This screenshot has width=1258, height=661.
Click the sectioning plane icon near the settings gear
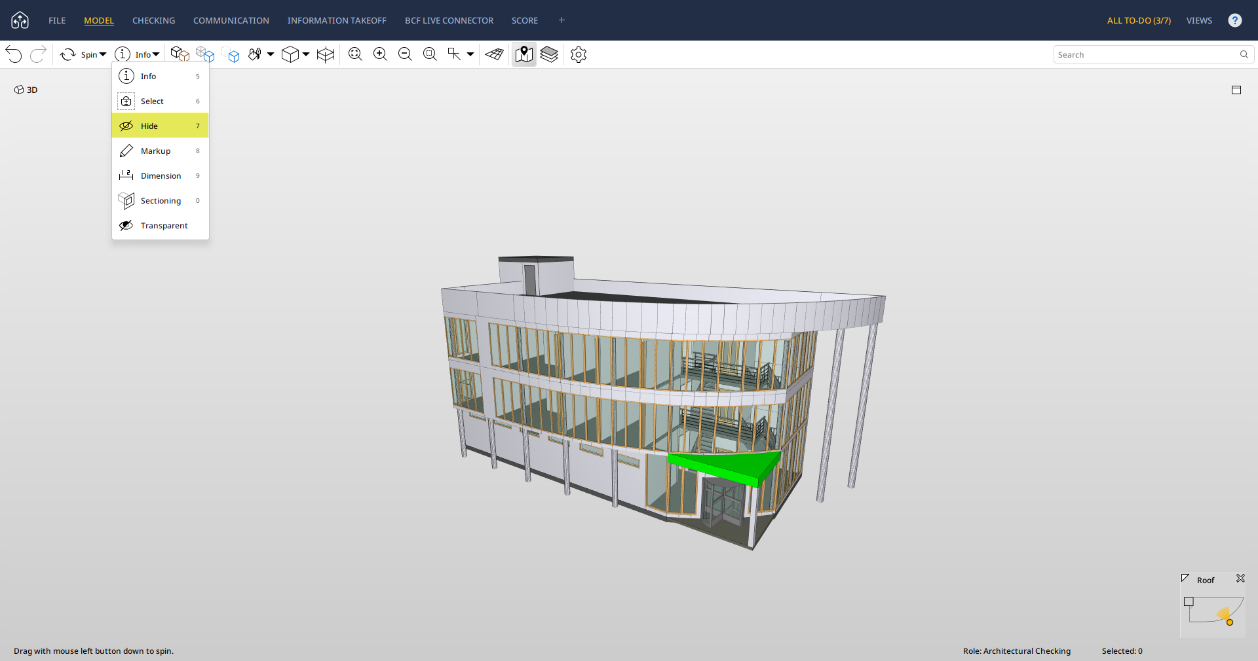pyautogui.click(x=494, y=54)
